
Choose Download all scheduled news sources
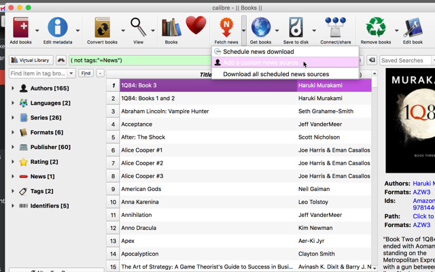click(x=276, y=74)
